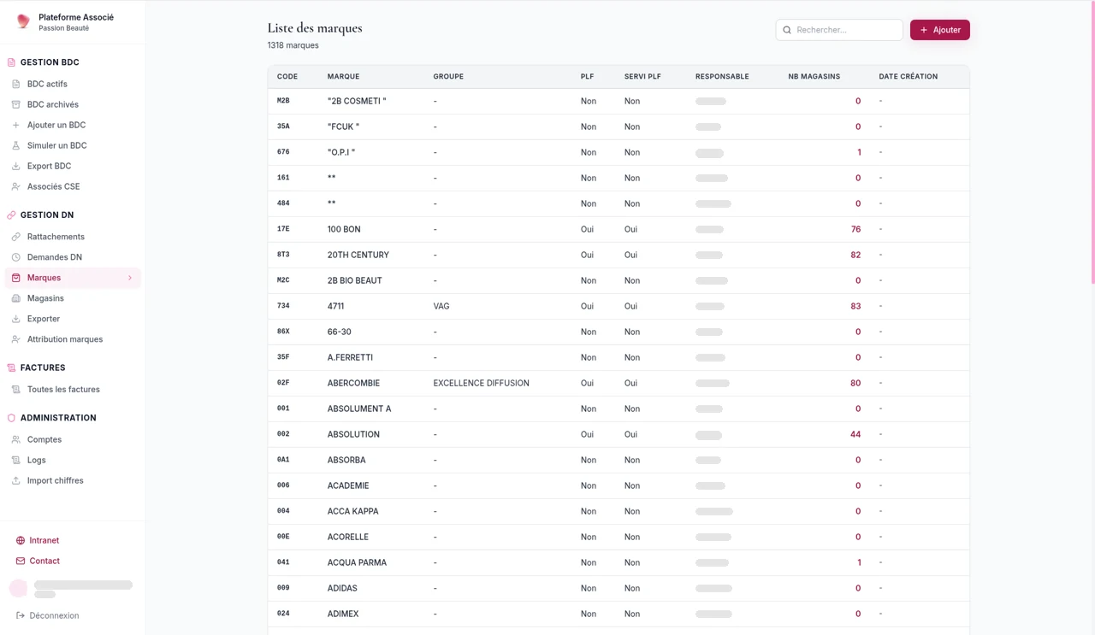The image size is (1095, 635).
Task: Click the Attribution marques user icon
Action: coord(15,339)
